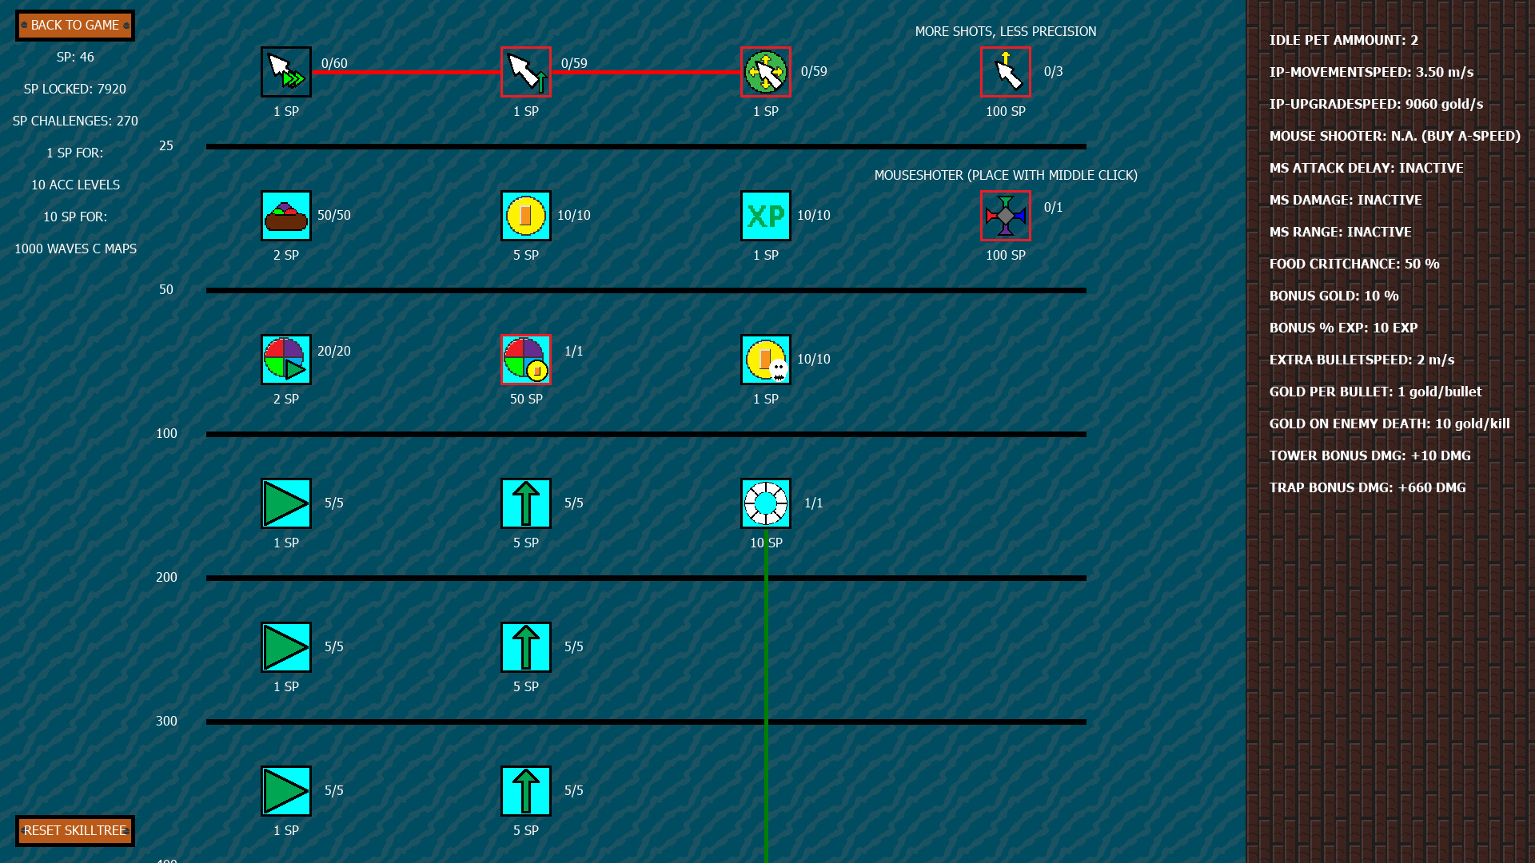Purchase the 100 SP yellow-arrow cursor skill
The width and height of the screenshot is (1535, 863).
pyautogui.click(x=1005, y=71)
